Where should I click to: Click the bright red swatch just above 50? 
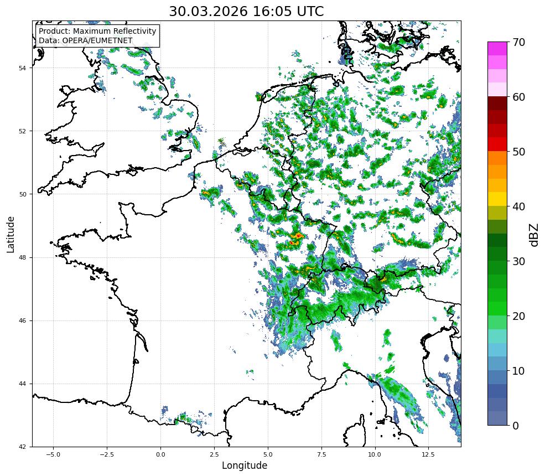point(497,144)
